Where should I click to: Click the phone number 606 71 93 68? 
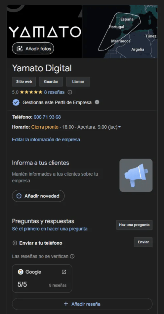(x=47, y=117)
